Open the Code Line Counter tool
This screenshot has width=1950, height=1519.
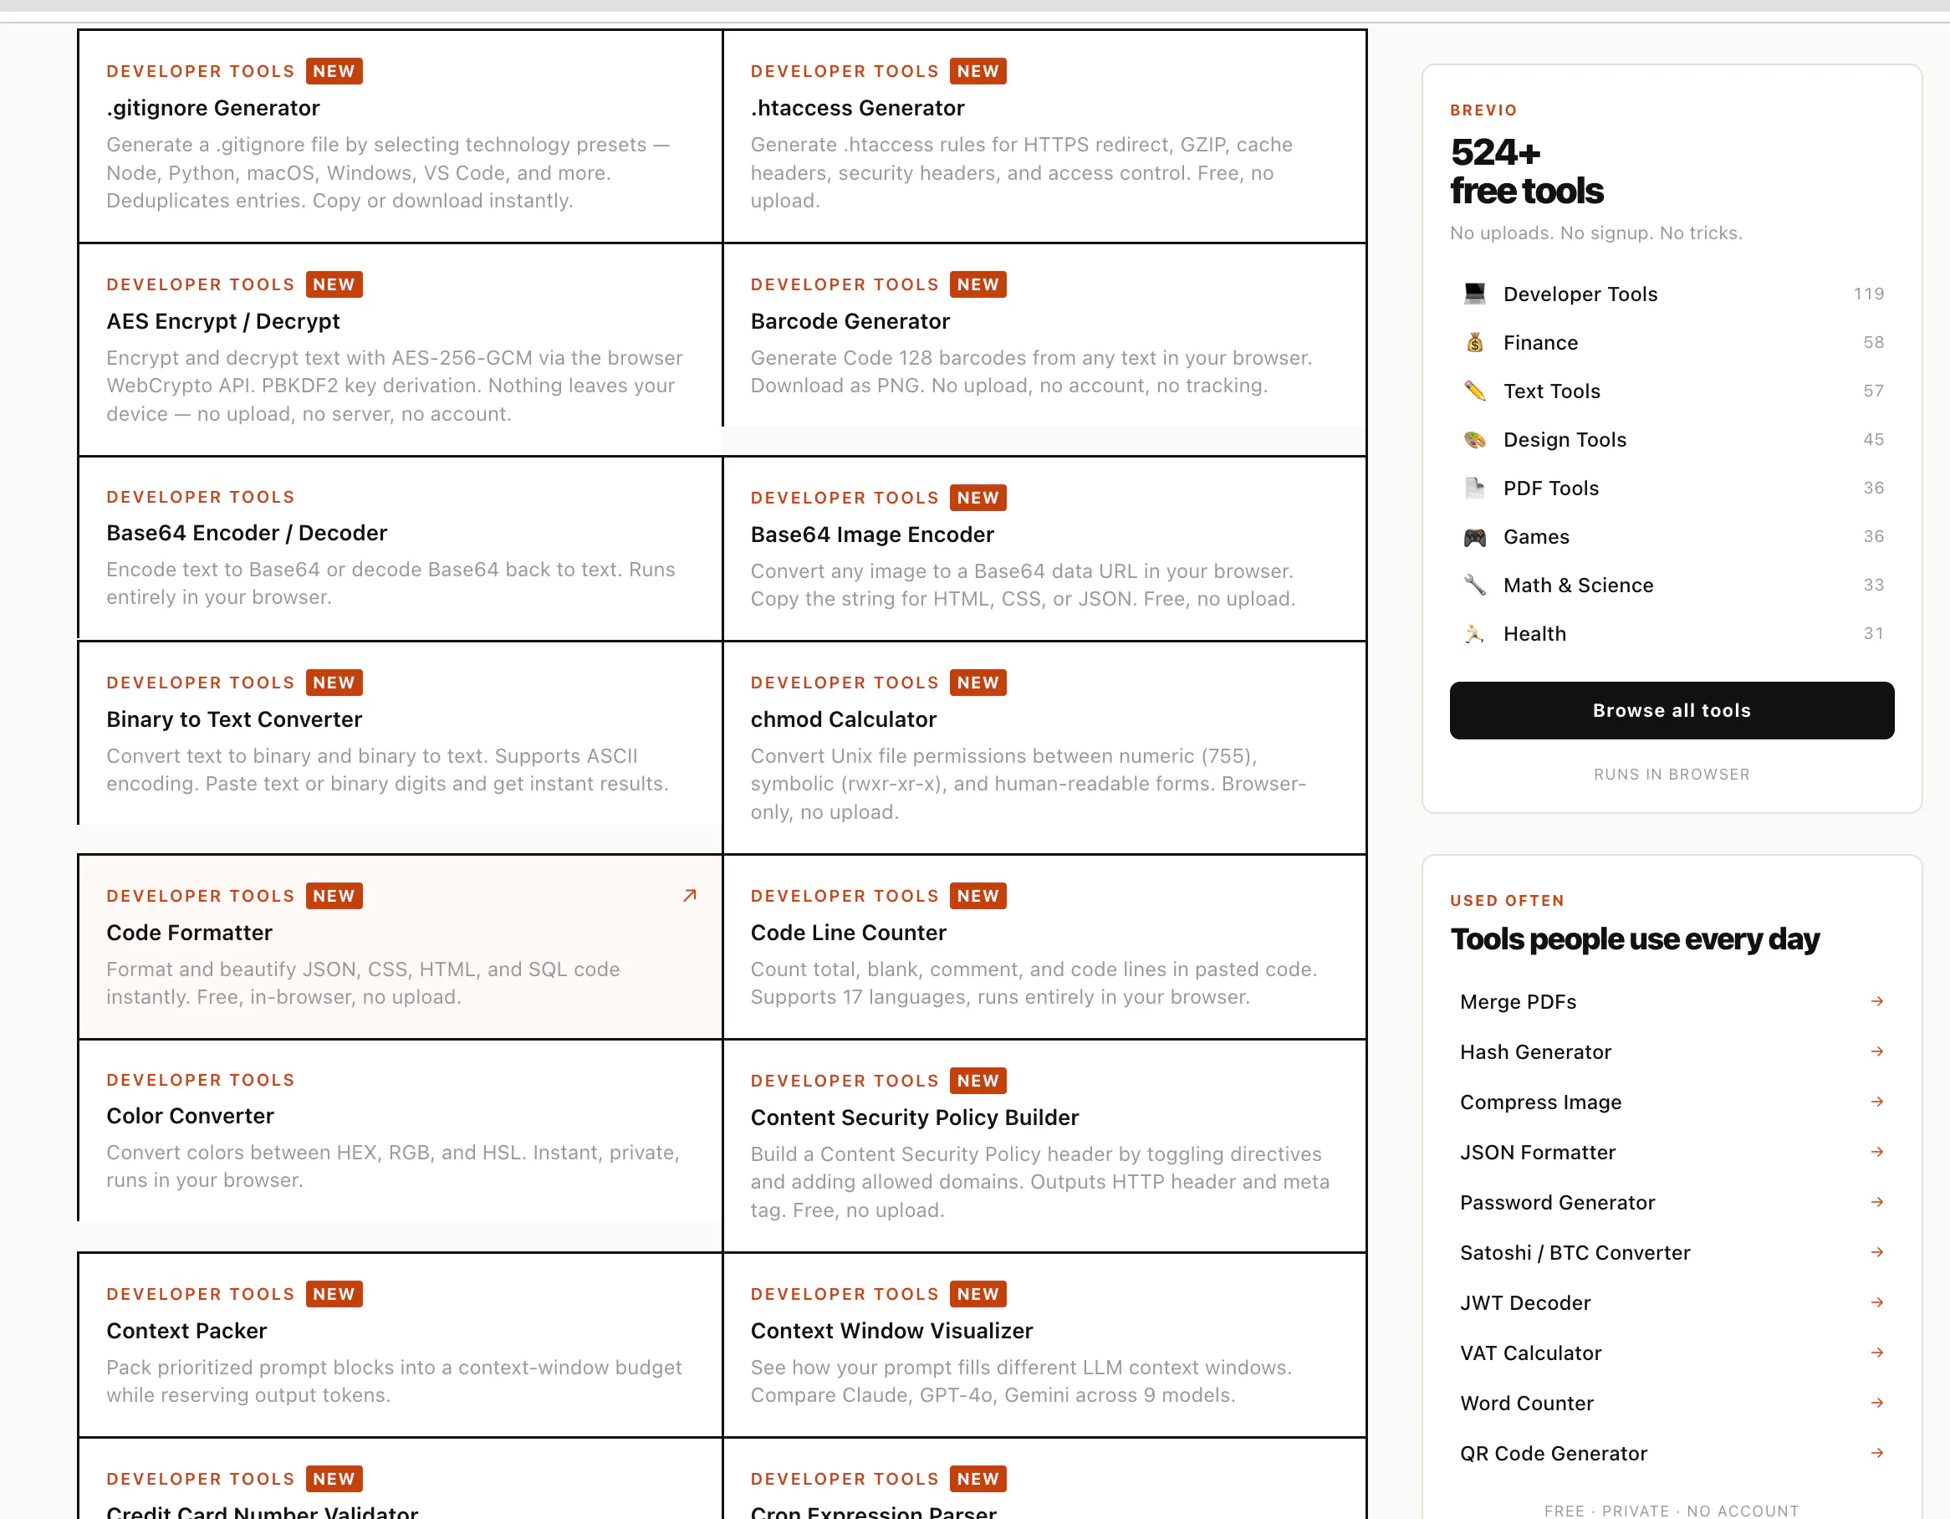coord(1044,947)
